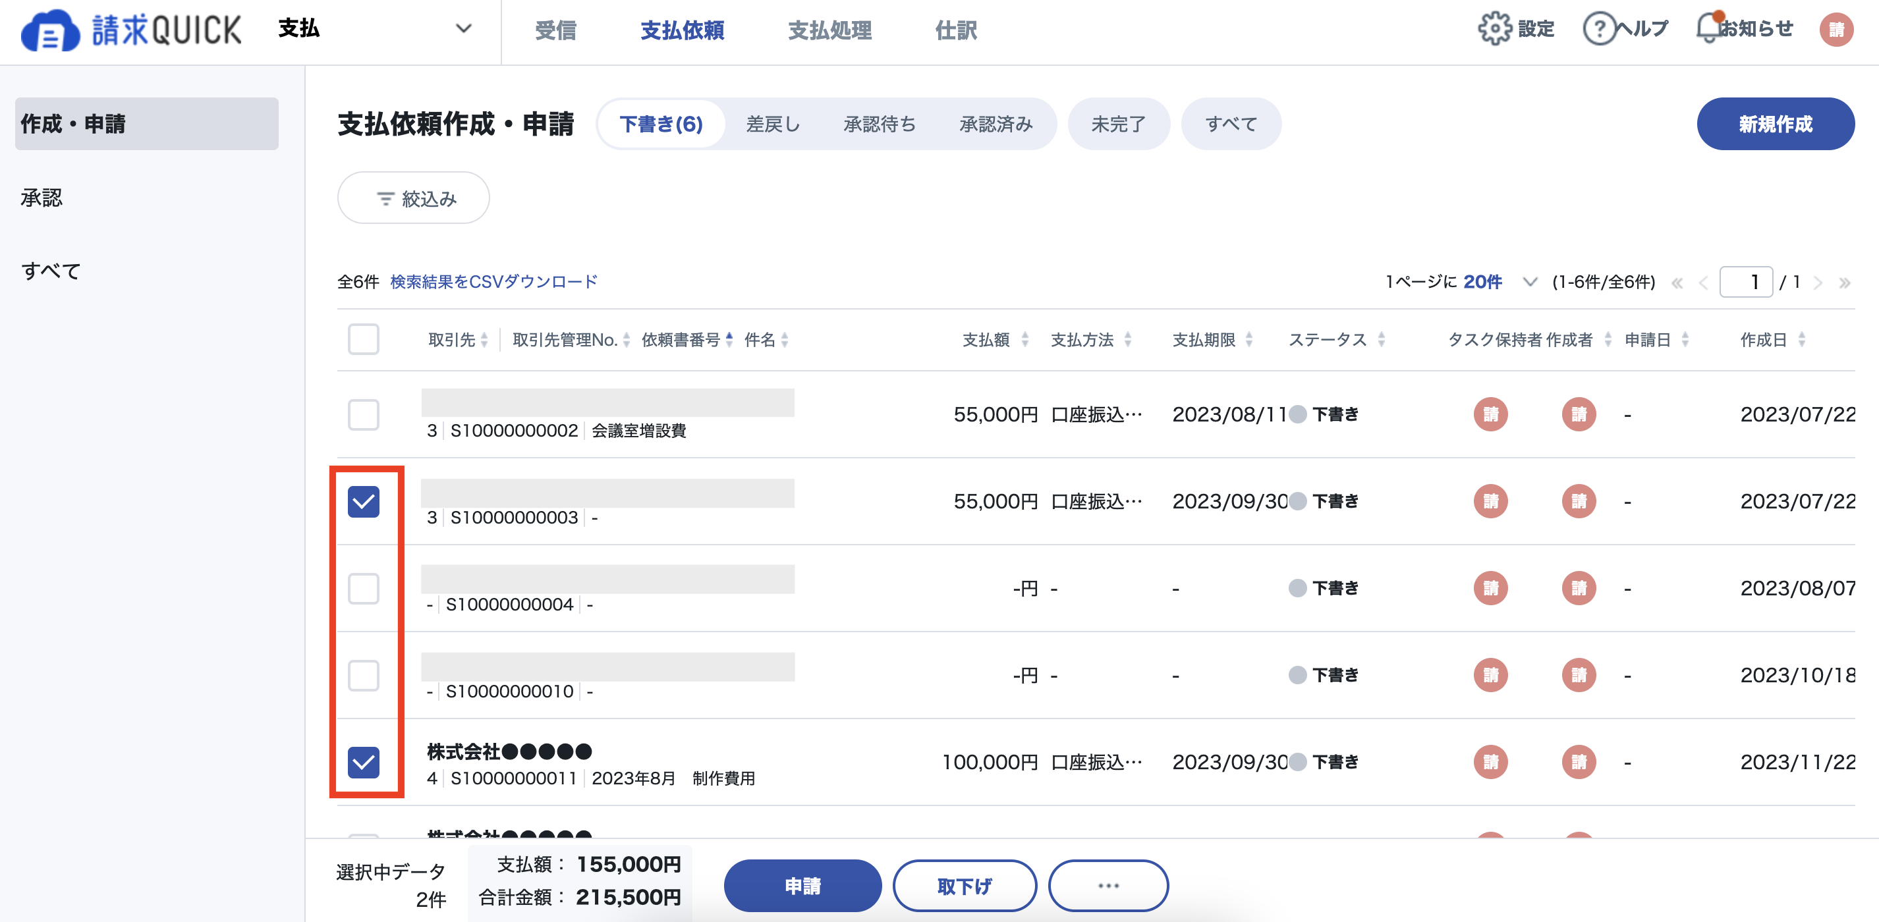Select the 承認待ち status tab
The image size is (1879, 922).
pyautogui.click(x=879, y=124)
